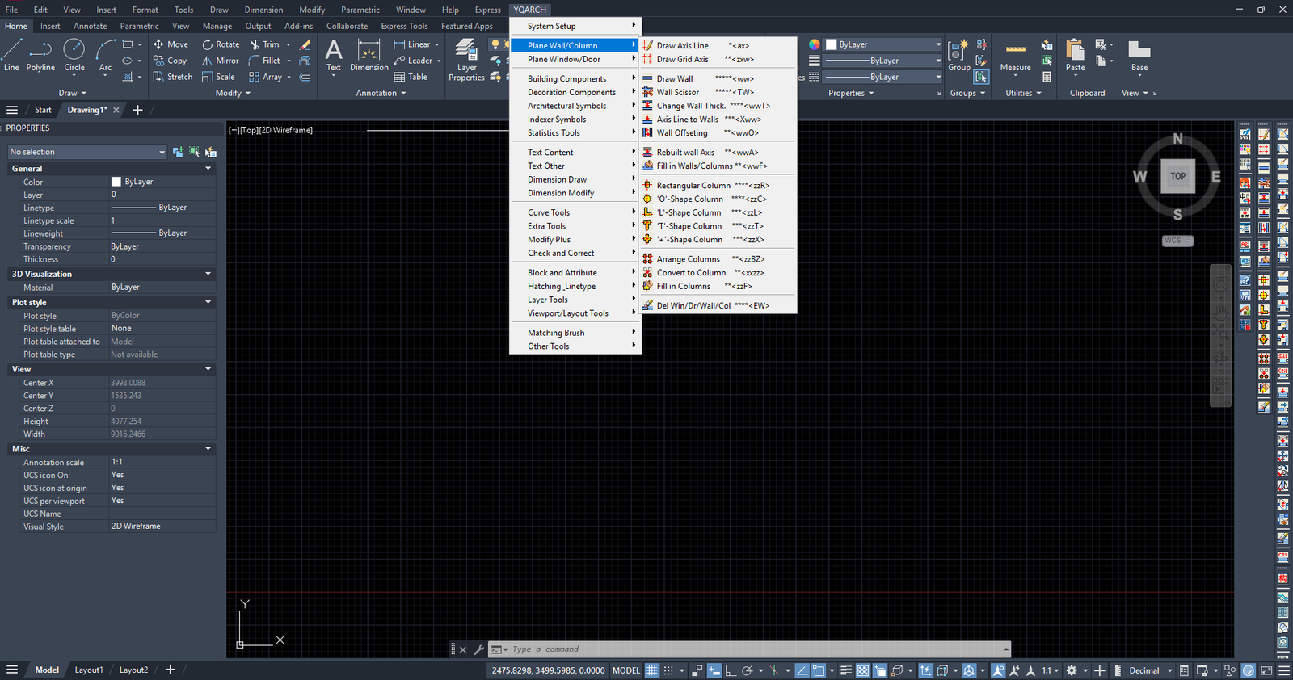This screenshot has width=1293, height=680.
Task: Switch to the Layout1 tab
Action: point(89,670)
